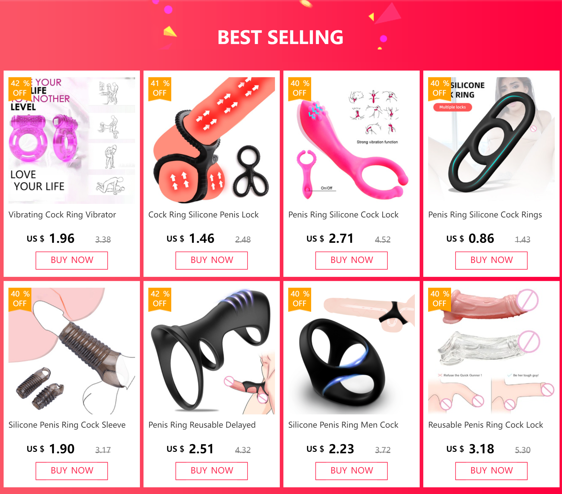Open the image of the US $2.23 product
Viewport: 562px width, 494px height.
[x=352, y=351]
